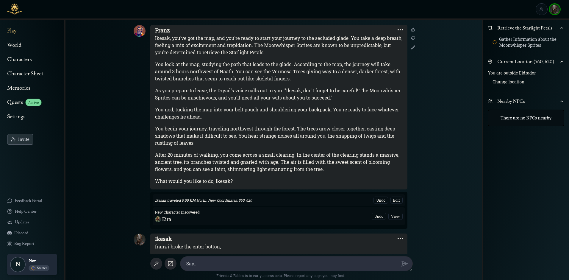Click the Invite button
569x280 pixels.
point(20,139)
